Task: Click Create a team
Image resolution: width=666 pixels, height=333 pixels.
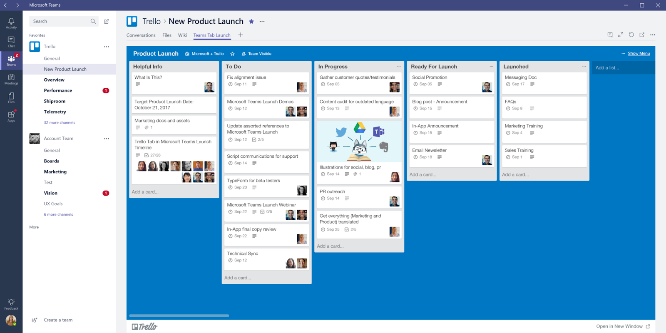Action: [58, 320]
